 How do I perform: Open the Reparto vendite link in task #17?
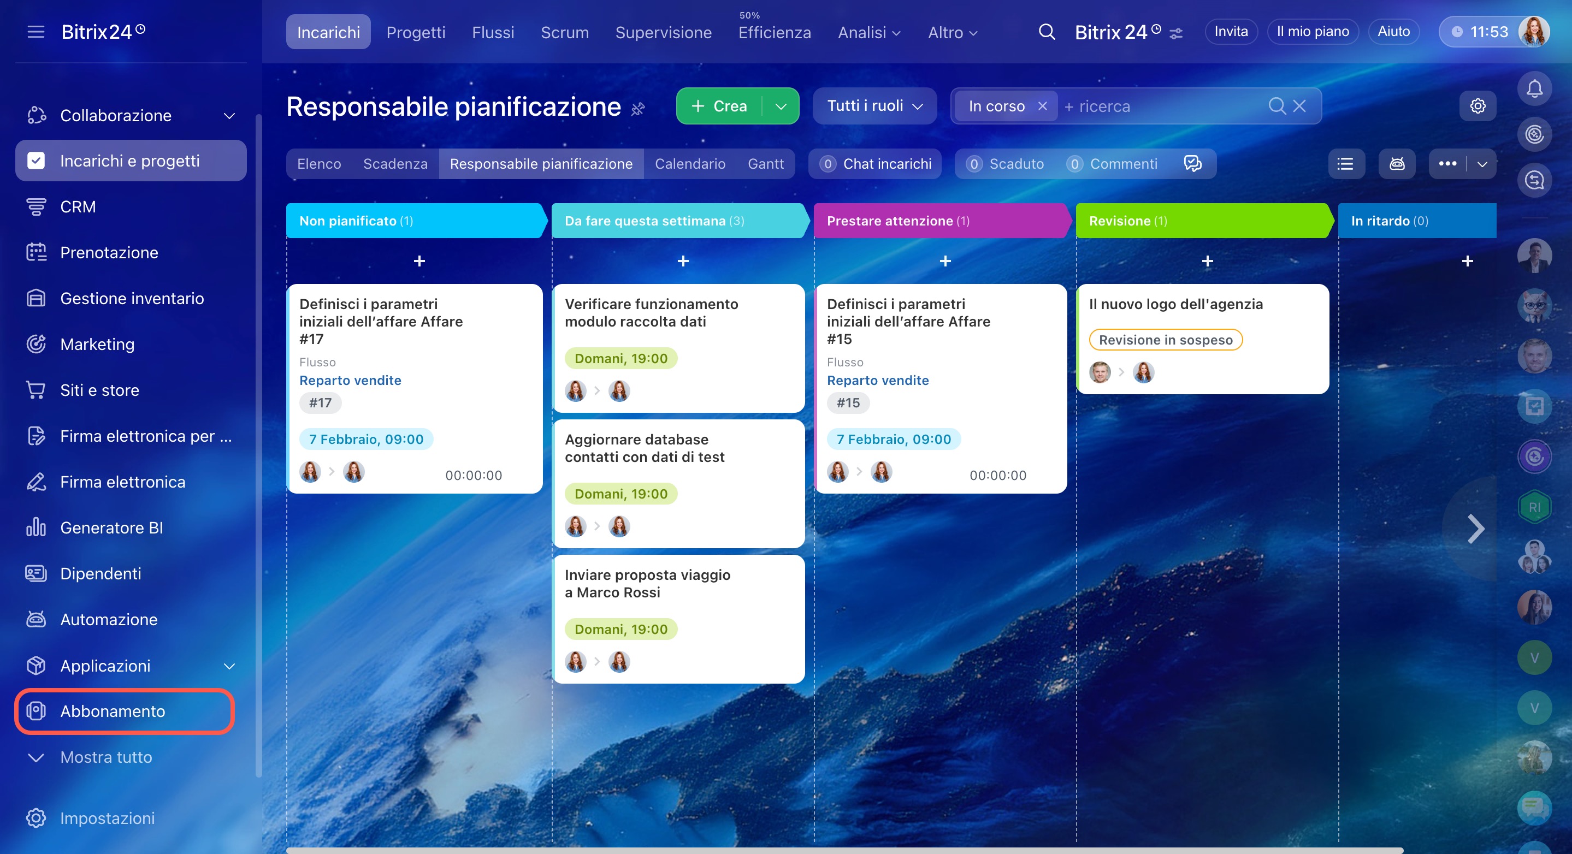[350, 380]
